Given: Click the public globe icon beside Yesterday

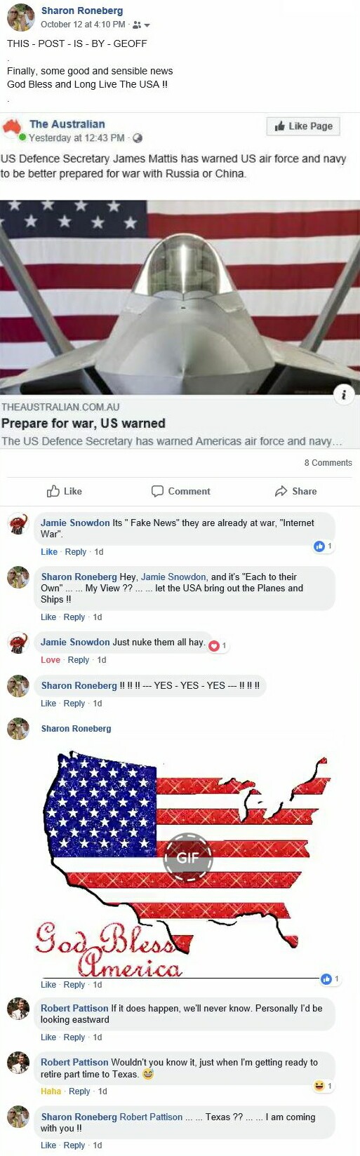Looking at the screenshot, I should pos(138,138).
